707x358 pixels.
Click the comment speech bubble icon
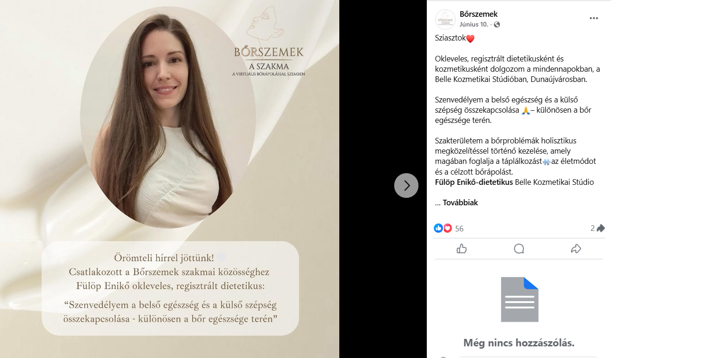coord(519,249)
